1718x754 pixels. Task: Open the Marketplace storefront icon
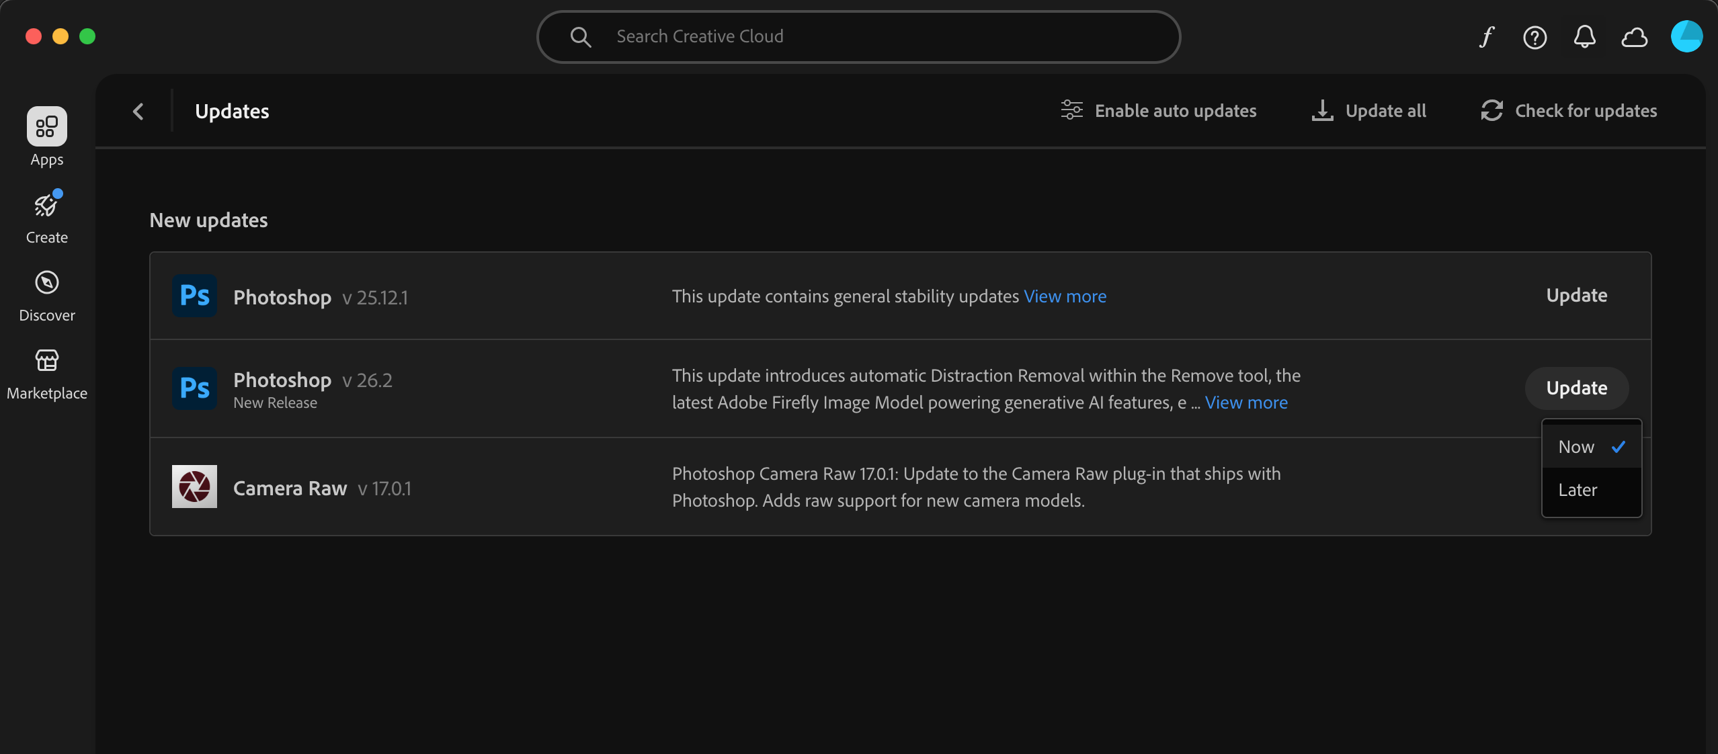click(46, 361)
